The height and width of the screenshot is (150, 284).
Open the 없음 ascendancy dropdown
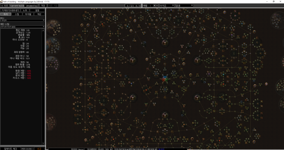(184, 6)
